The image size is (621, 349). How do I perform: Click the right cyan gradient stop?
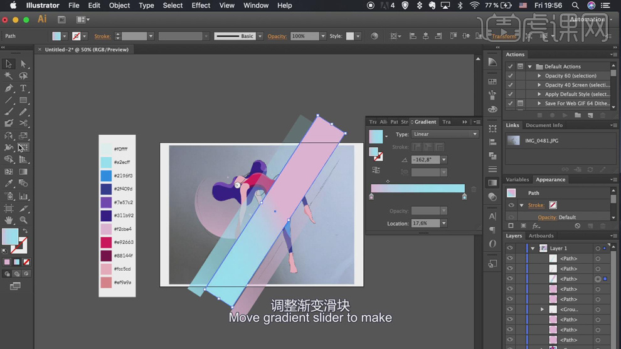(x=464, y=197)
